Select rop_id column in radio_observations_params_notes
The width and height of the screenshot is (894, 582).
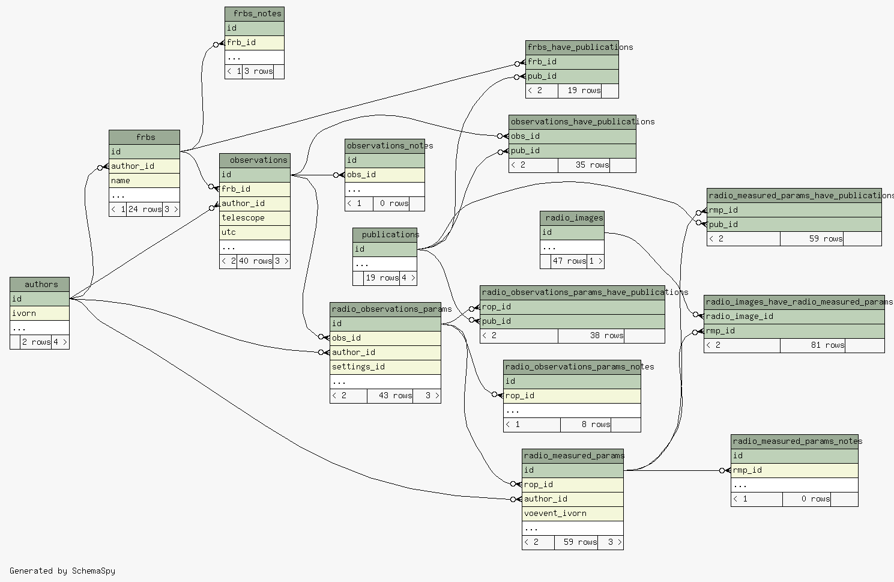click(572, 396)
